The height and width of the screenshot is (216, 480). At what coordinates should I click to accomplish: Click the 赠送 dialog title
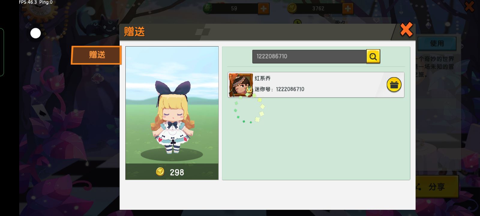[134, 31]
